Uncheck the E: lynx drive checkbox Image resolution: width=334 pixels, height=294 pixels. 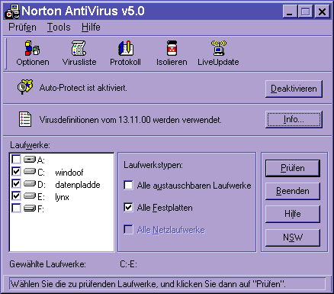[16, 196]
